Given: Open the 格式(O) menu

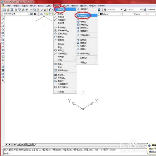Looking at the screenshot, I should 41,6.
